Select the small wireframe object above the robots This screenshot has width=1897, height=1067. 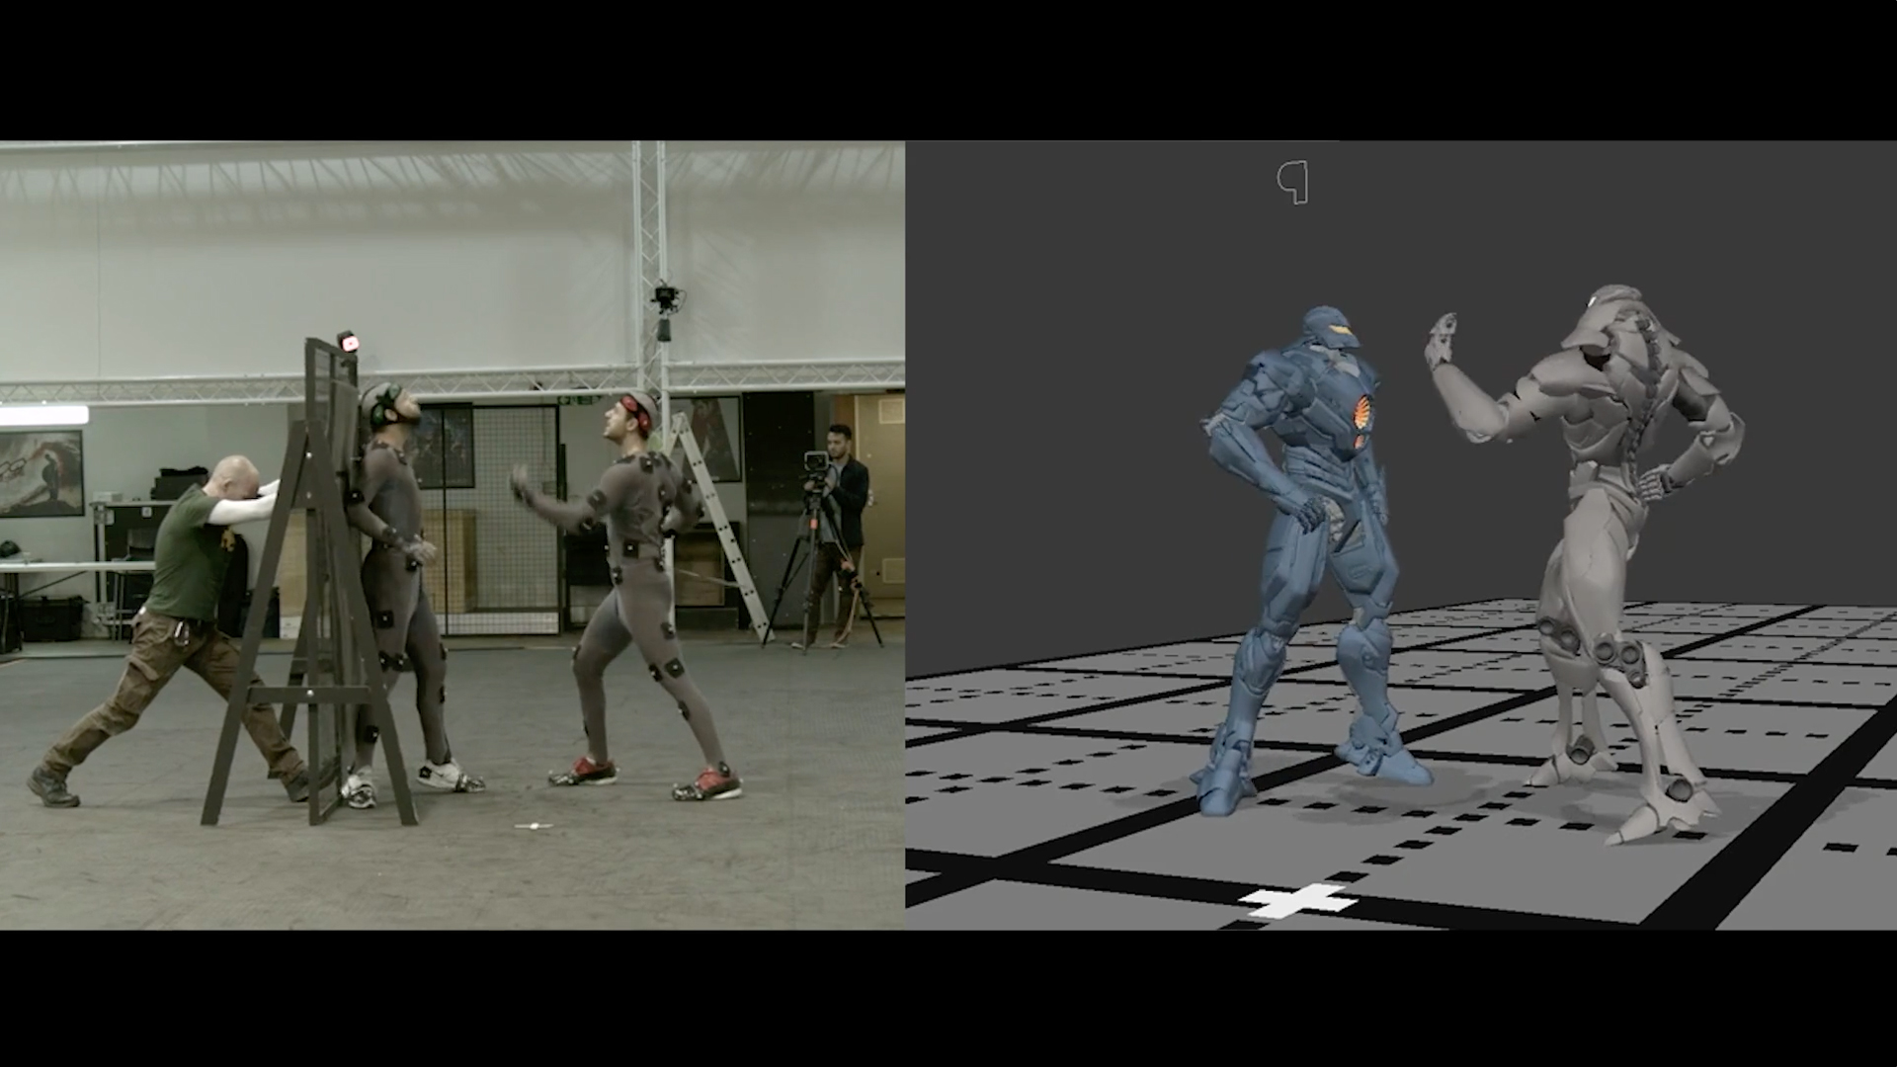pyautogui.click(x=1293, y=183)
